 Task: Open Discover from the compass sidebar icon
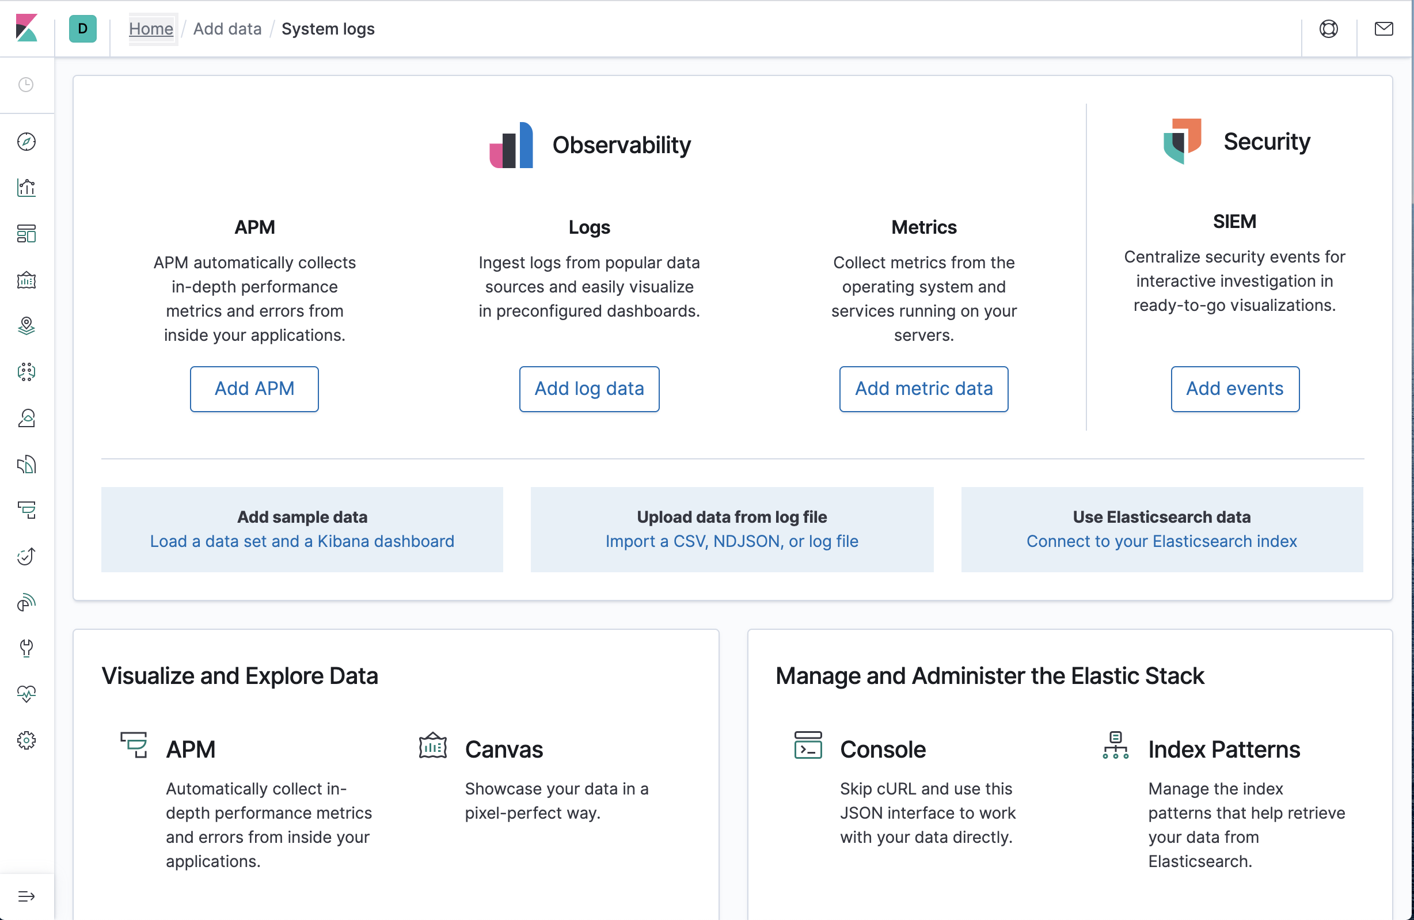(x=26, y=142)
